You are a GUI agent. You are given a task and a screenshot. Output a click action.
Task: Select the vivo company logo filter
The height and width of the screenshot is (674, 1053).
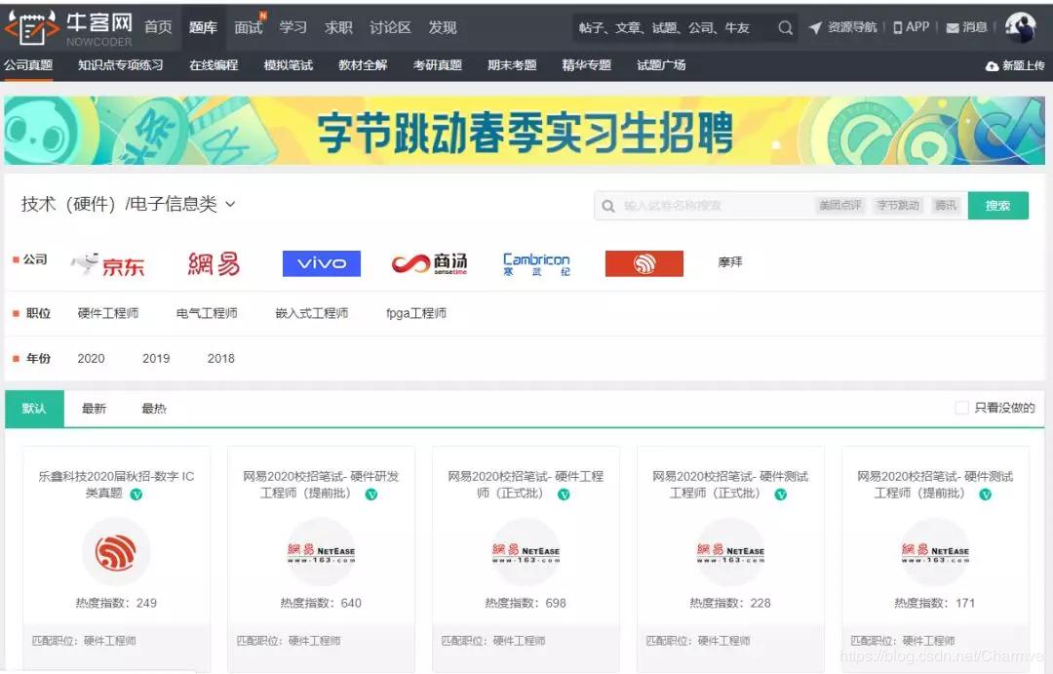click(x=321, y=262)
